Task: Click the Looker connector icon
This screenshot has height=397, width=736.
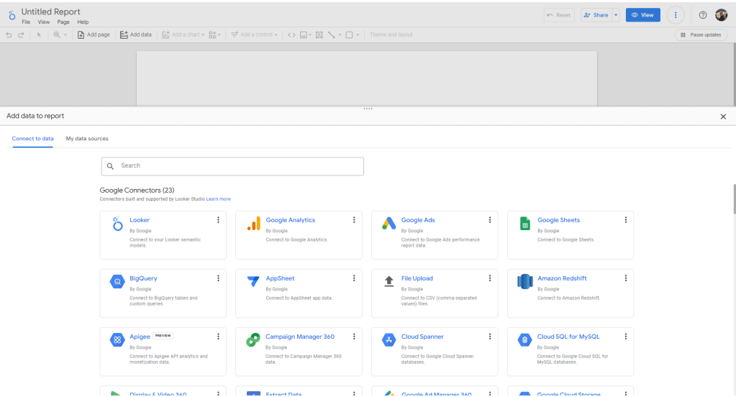Action: (x=117, y=224)
